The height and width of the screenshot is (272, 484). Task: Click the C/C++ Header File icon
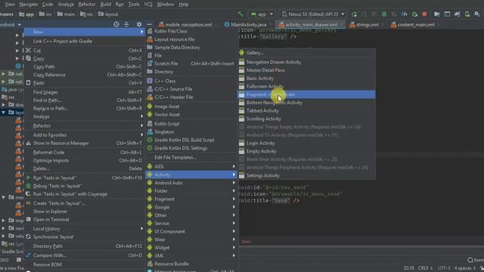tap(150, 97)
